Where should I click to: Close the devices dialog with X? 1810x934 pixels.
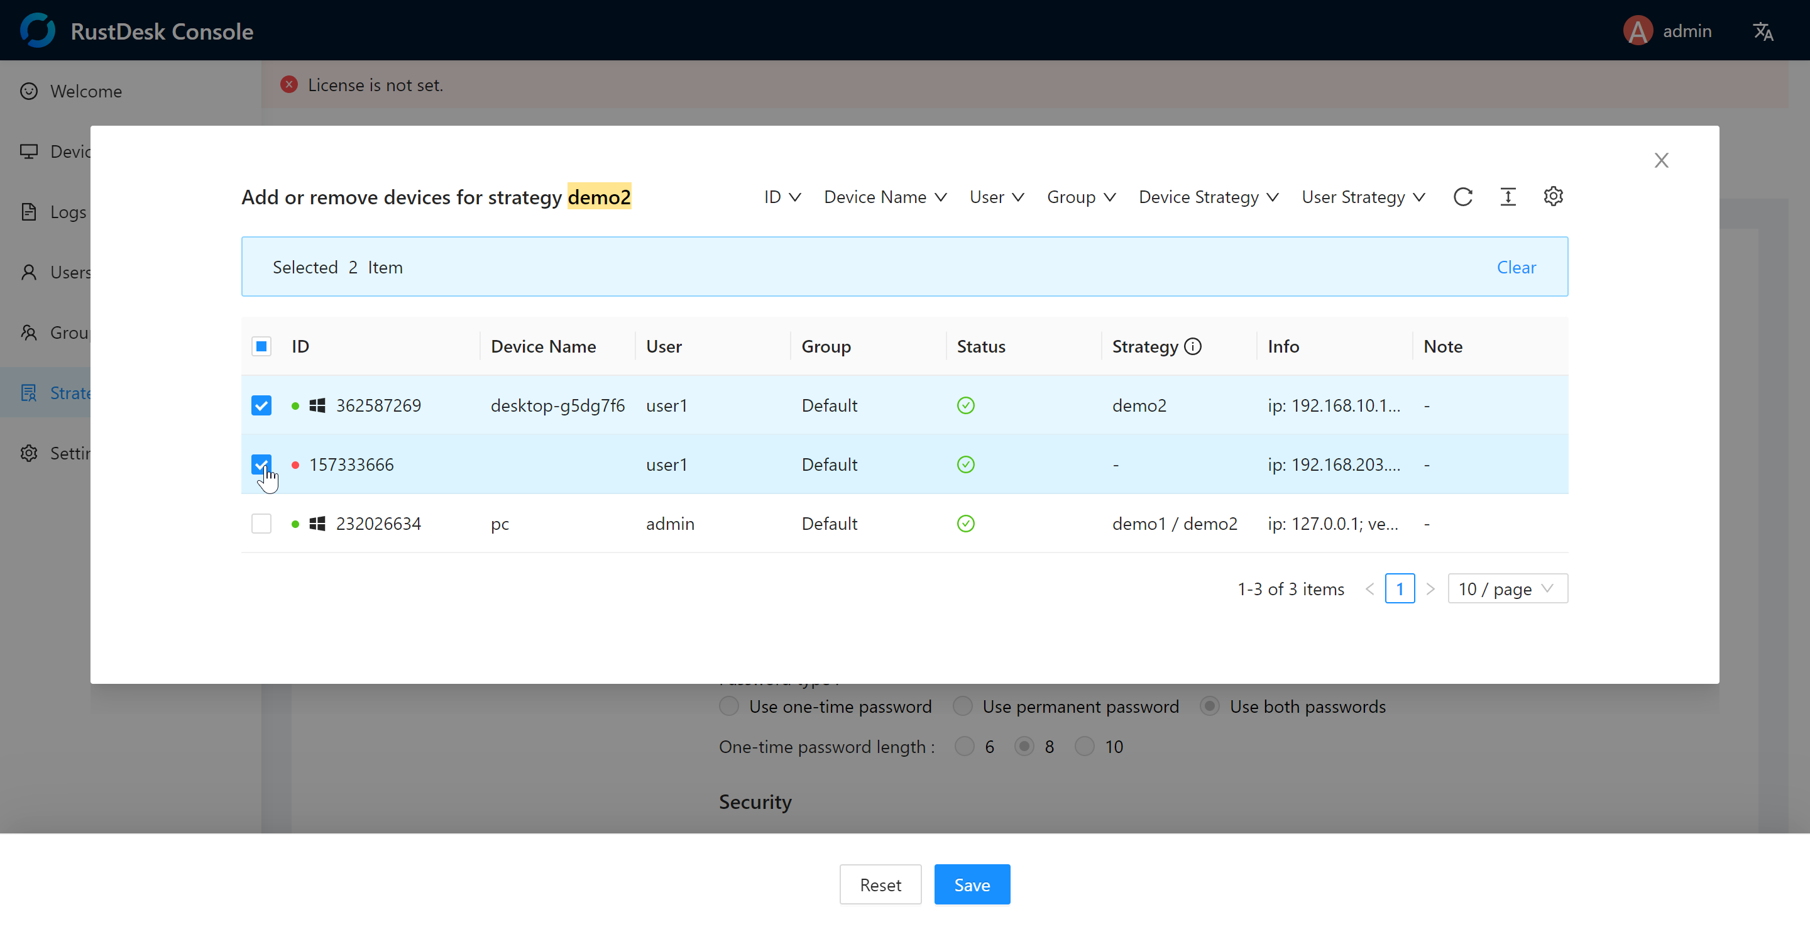1661,160
